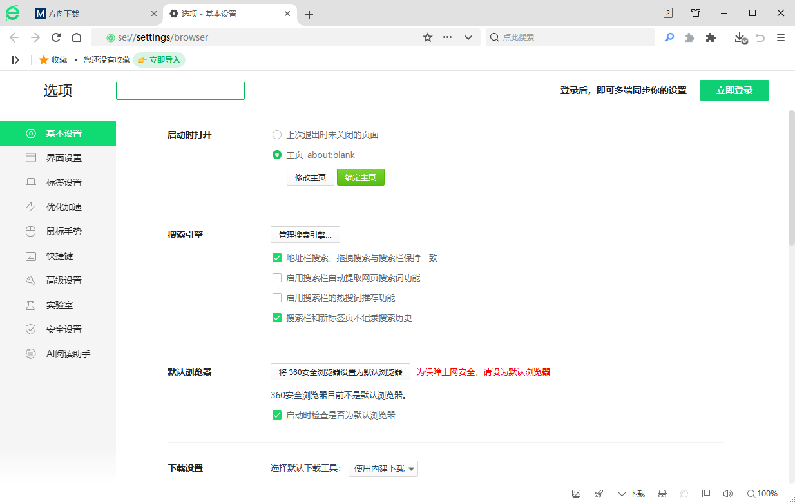Uncheck 搜索栏和新标签页不记录搜索历史
The image size is (795, 502).
click(x=277, y=318)
